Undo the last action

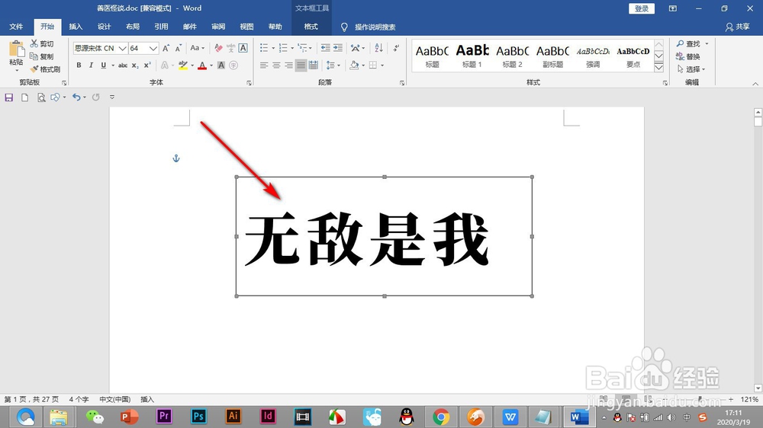(x=76, y=97)
